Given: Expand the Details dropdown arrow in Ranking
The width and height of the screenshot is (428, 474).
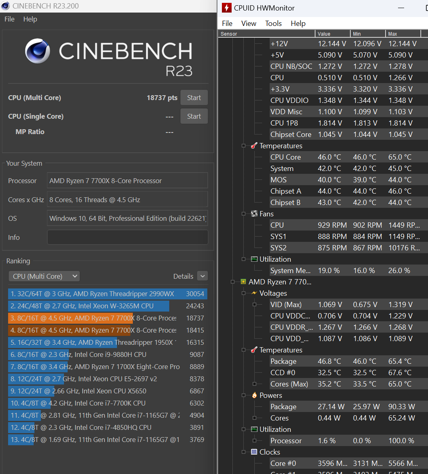Looking at the screenshot, I should click(202, 276).
